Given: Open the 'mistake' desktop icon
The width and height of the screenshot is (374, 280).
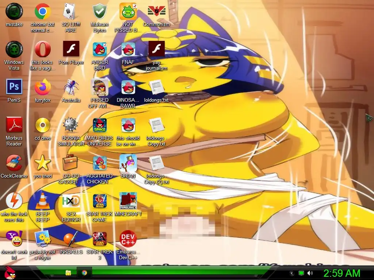Looking at the screenshot, I should coord(14,12).
